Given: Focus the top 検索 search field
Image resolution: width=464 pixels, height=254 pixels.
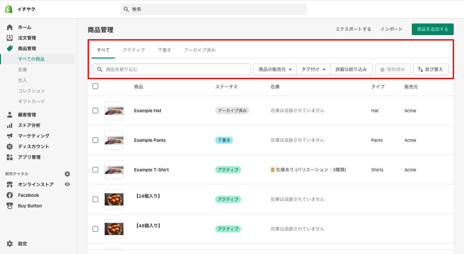Looking at the screenshot, I should pos(214,9).
